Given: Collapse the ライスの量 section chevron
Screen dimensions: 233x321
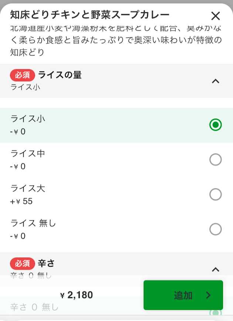Looking at the screenshot, I should click(216, 81).
